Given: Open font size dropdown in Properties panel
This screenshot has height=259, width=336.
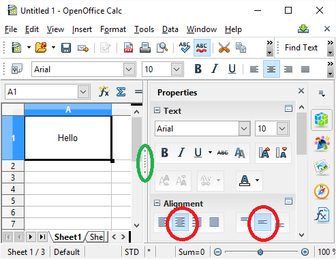Looking at the screenshot, I should coord(282,129).
